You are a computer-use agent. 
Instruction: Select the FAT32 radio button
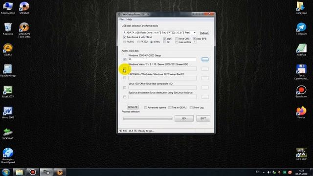(138, 42)
